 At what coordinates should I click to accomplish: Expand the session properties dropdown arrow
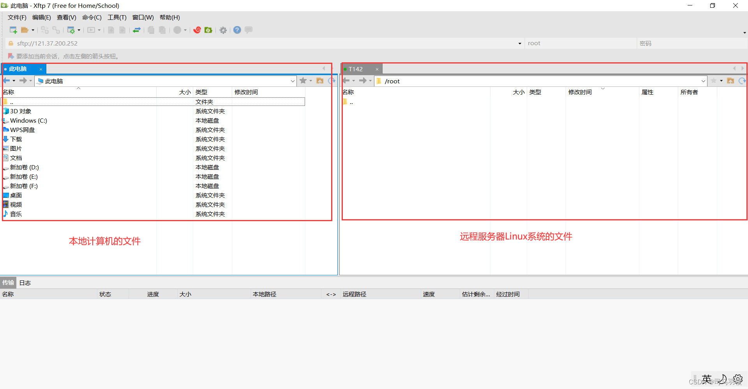tap(79, 30)
